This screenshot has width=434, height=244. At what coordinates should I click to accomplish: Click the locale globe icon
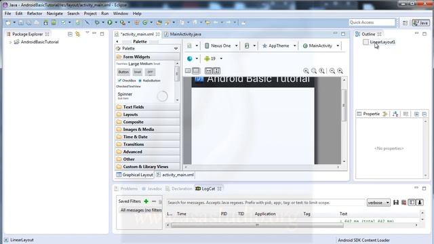[190, 59]
